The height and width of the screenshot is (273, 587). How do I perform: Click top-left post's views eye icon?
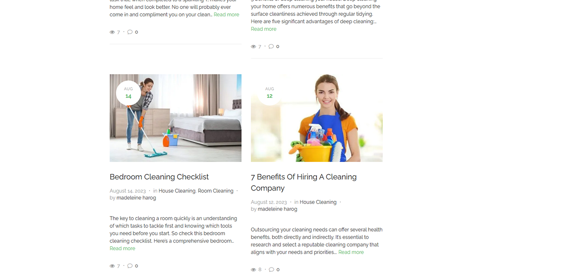(x=112, y=32)
